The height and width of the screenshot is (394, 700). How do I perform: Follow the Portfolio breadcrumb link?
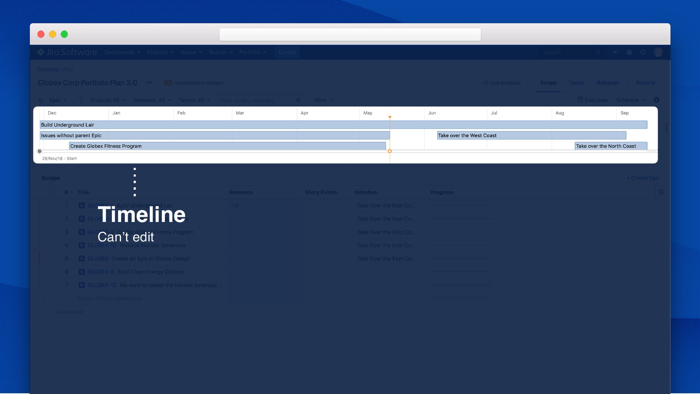point(48,69)
